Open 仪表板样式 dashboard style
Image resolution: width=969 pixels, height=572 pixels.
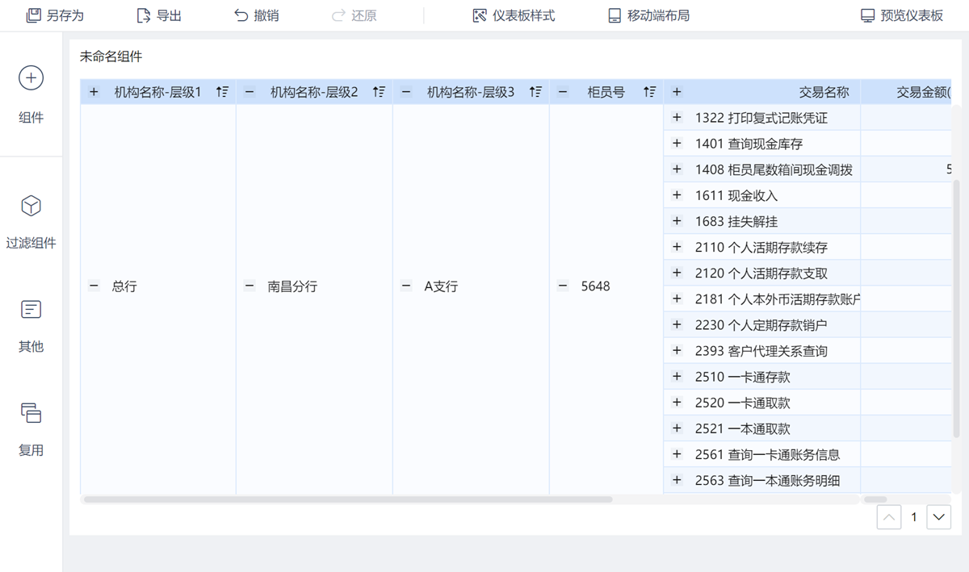pyautogui.click(x=514, y=15)
